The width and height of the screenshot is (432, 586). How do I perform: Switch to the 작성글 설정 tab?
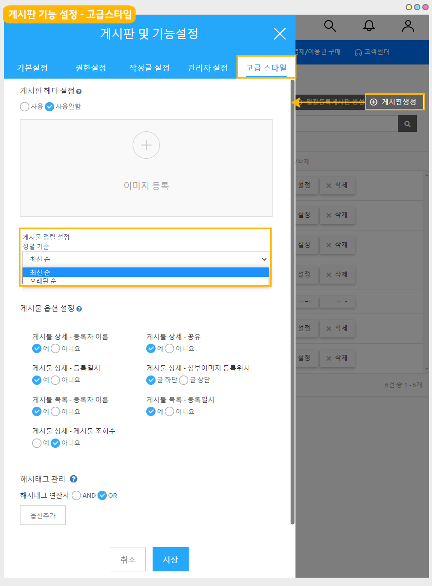click(x=149, y=68)
